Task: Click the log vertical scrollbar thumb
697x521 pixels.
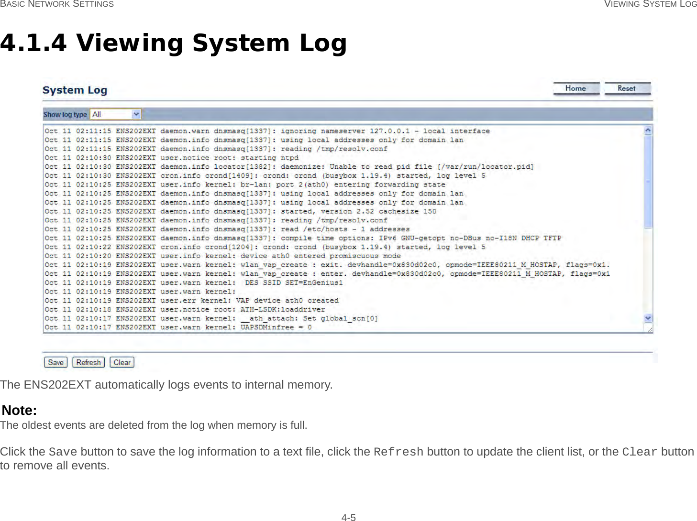Action: click(648, 182)
